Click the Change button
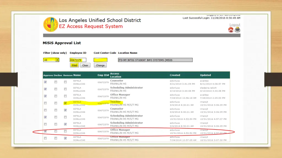 [100, 65]
